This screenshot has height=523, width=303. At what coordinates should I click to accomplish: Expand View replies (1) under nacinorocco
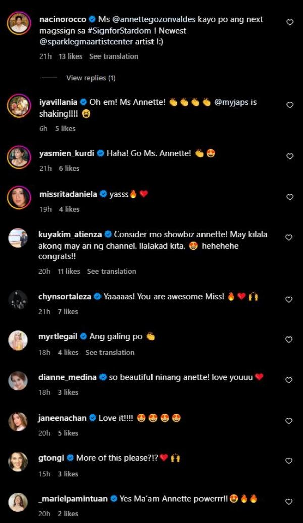coord(90,78)
